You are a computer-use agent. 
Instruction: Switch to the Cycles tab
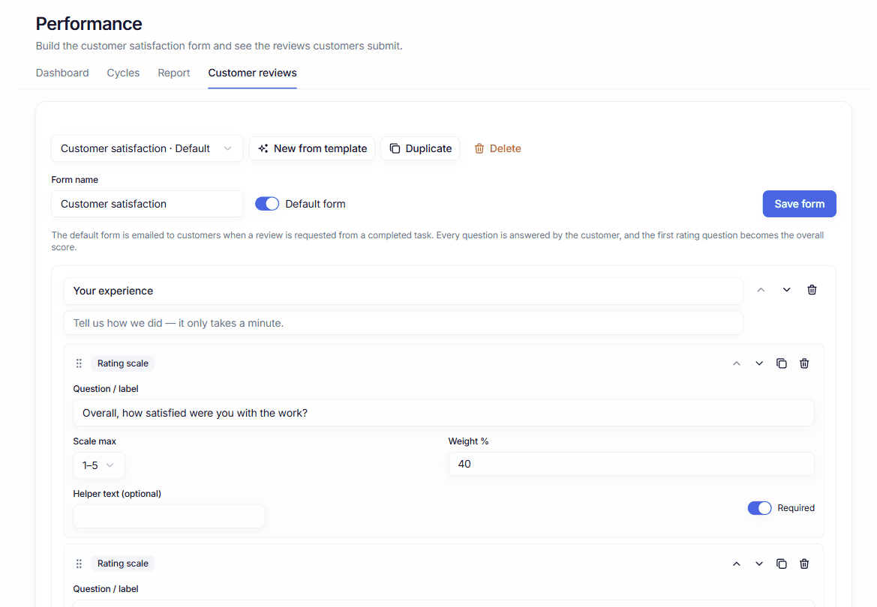123,73
